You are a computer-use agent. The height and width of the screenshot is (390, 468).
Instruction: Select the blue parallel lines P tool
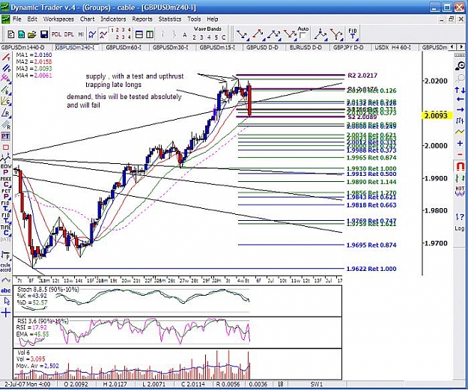[6, 68]
